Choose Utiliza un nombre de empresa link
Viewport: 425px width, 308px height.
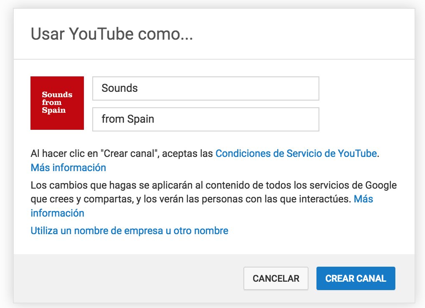click(x=129, y=230)
